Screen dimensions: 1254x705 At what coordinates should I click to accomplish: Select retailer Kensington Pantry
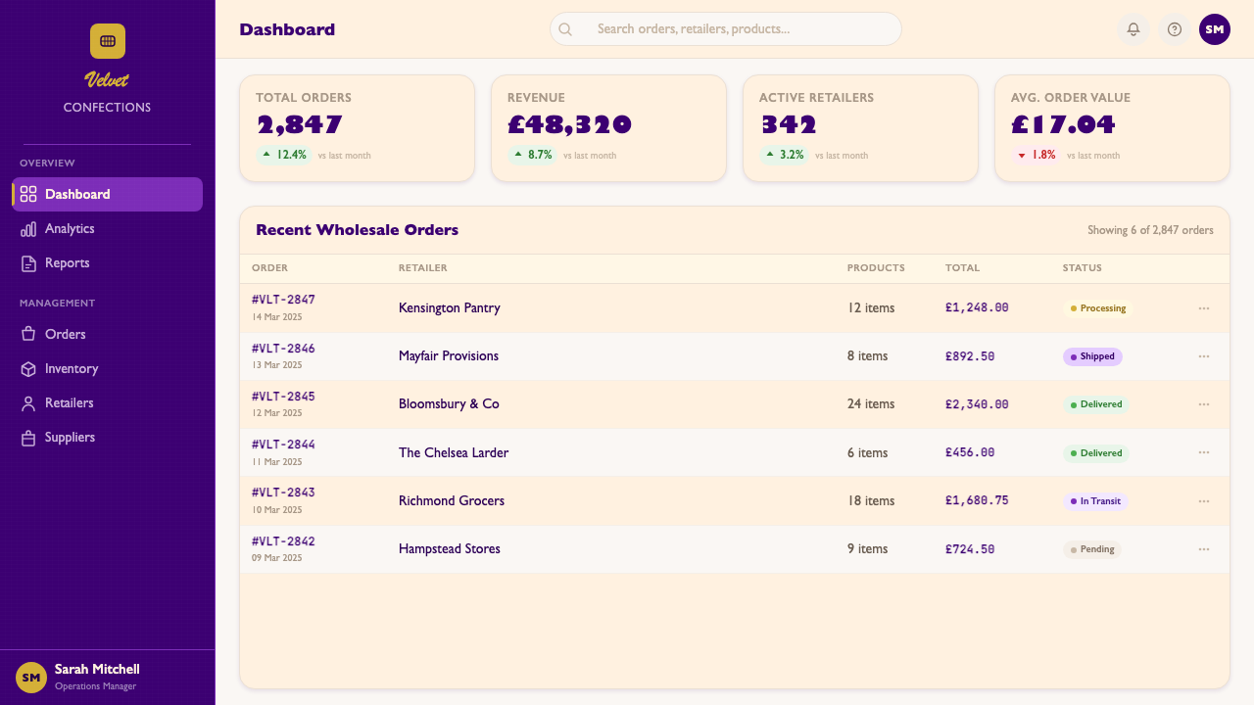click(450, 307)
